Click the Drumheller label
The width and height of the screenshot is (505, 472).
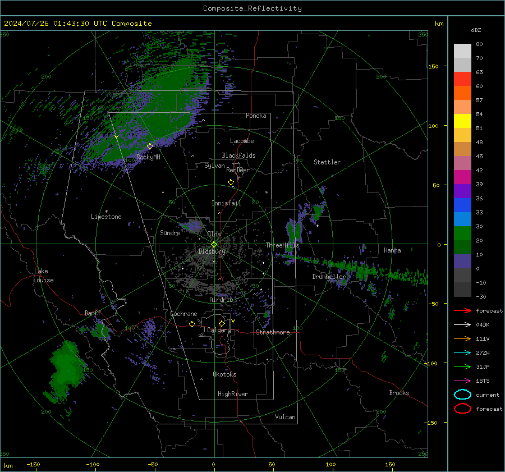tap(329, 277)
